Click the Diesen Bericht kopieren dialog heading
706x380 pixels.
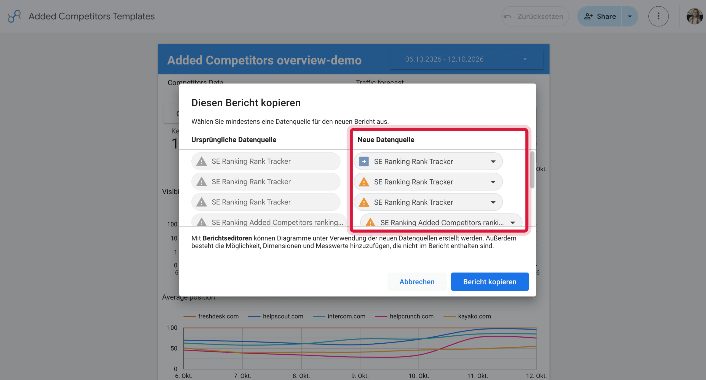pos(246,103)
